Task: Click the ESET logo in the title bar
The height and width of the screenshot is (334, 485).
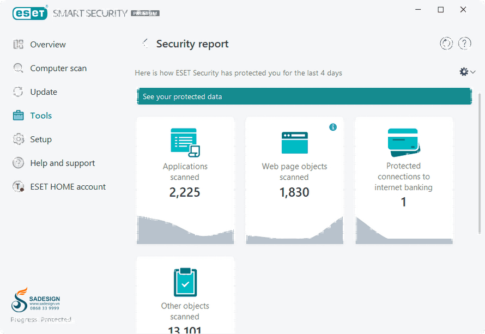Action: click(30, 13)
